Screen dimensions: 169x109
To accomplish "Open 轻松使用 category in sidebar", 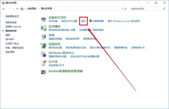I will (x=10, y=52).
